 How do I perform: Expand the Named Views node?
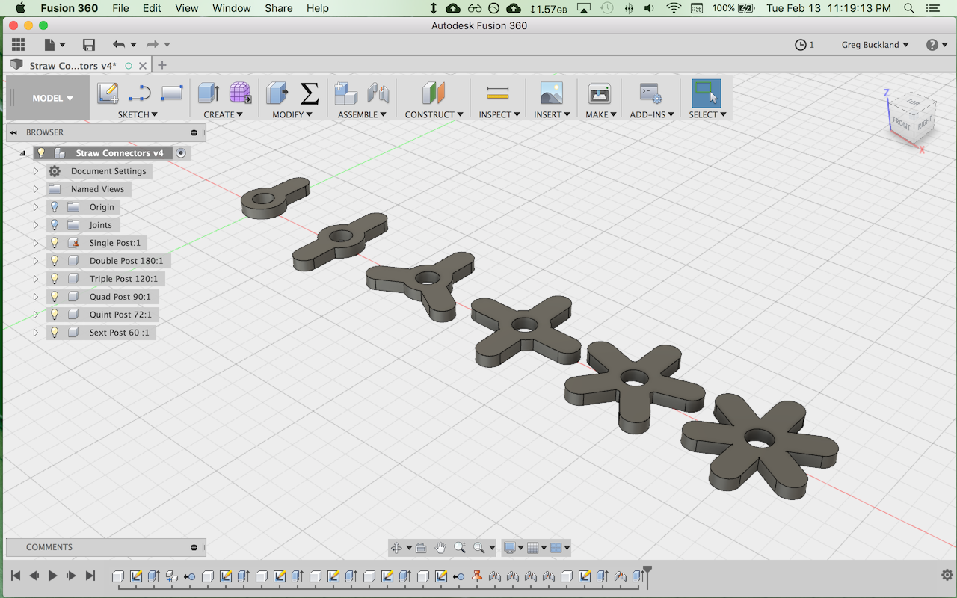(35, 189)
